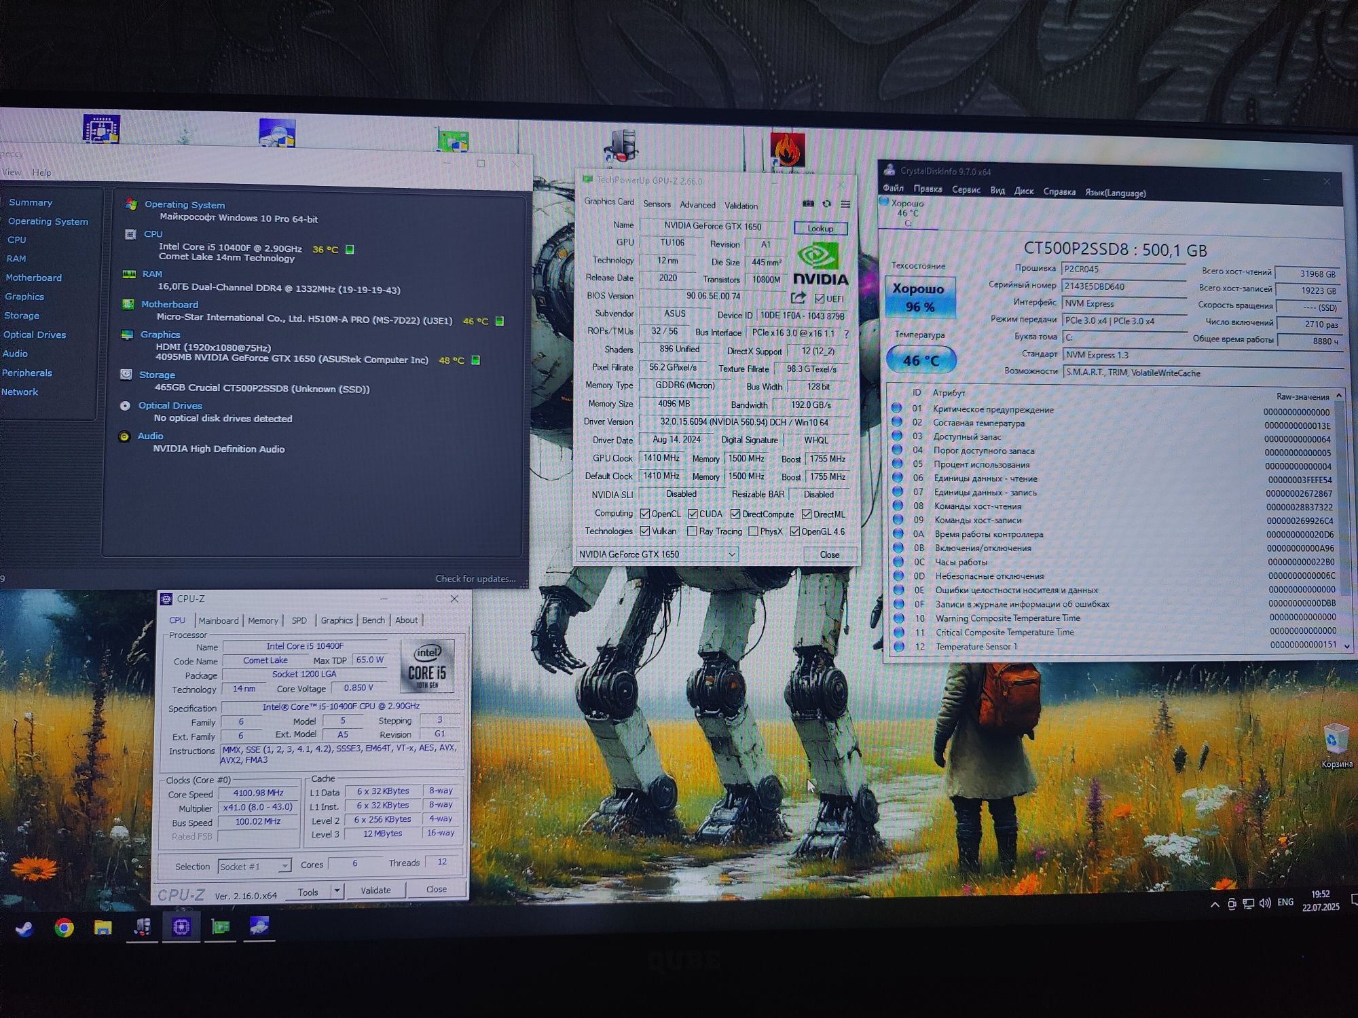Image resolution: width=1358 pixels, height=1018 pixels.
Task: Click the Intel Core i5 badge in CPU-Z
Action: [x=427, y=666]
